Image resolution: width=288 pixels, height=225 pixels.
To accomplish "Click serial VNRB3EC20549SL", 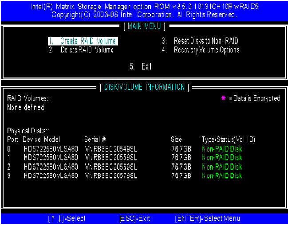I will pos(111,149).
